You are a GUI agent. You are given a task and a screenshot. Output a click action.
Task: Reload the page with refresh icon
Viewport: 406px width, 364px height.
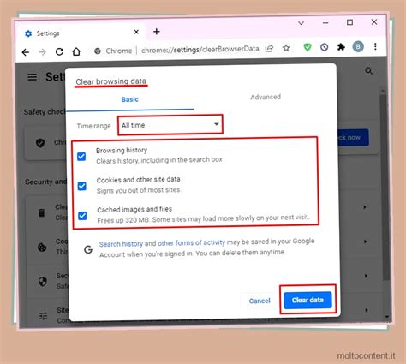coord(59,51)
